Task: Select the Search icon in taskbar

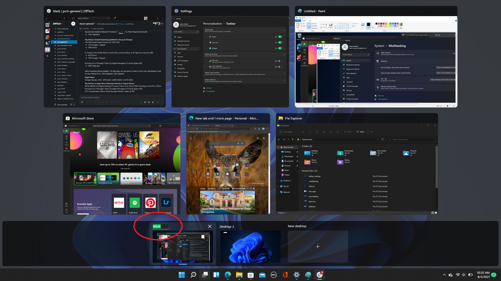Action: (x=193, y=274)
